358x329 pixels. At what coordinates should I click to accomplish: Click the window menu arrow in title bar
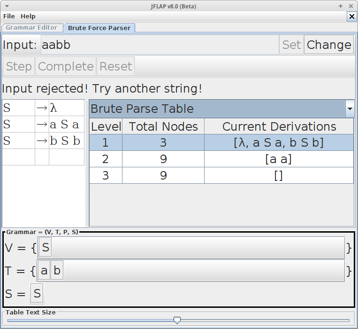coord(6,6)
